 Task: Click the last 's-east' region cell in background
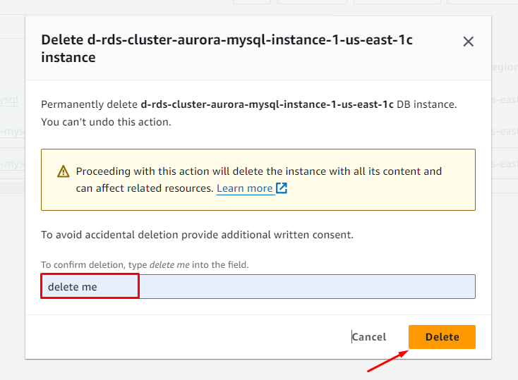click(x=503, y=164)
